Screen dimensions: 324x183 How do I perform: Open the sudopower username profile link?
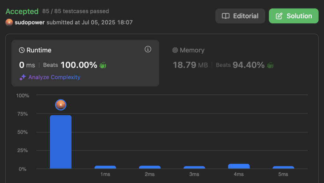(x=29, y=22)
